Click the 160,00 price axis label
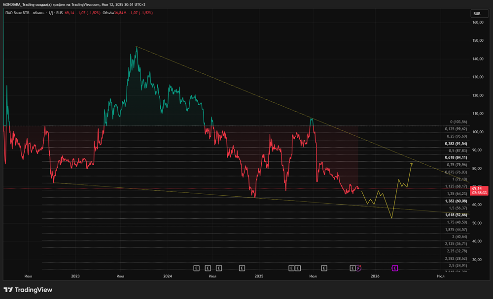Image resolution: width=493 pixels, height=299 pixels. [478, 23]
